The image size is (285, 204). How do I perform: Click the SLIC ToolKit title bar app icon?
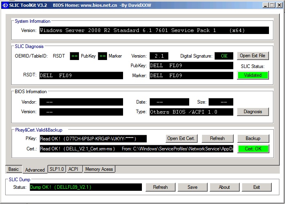click(x=5, y=5)
